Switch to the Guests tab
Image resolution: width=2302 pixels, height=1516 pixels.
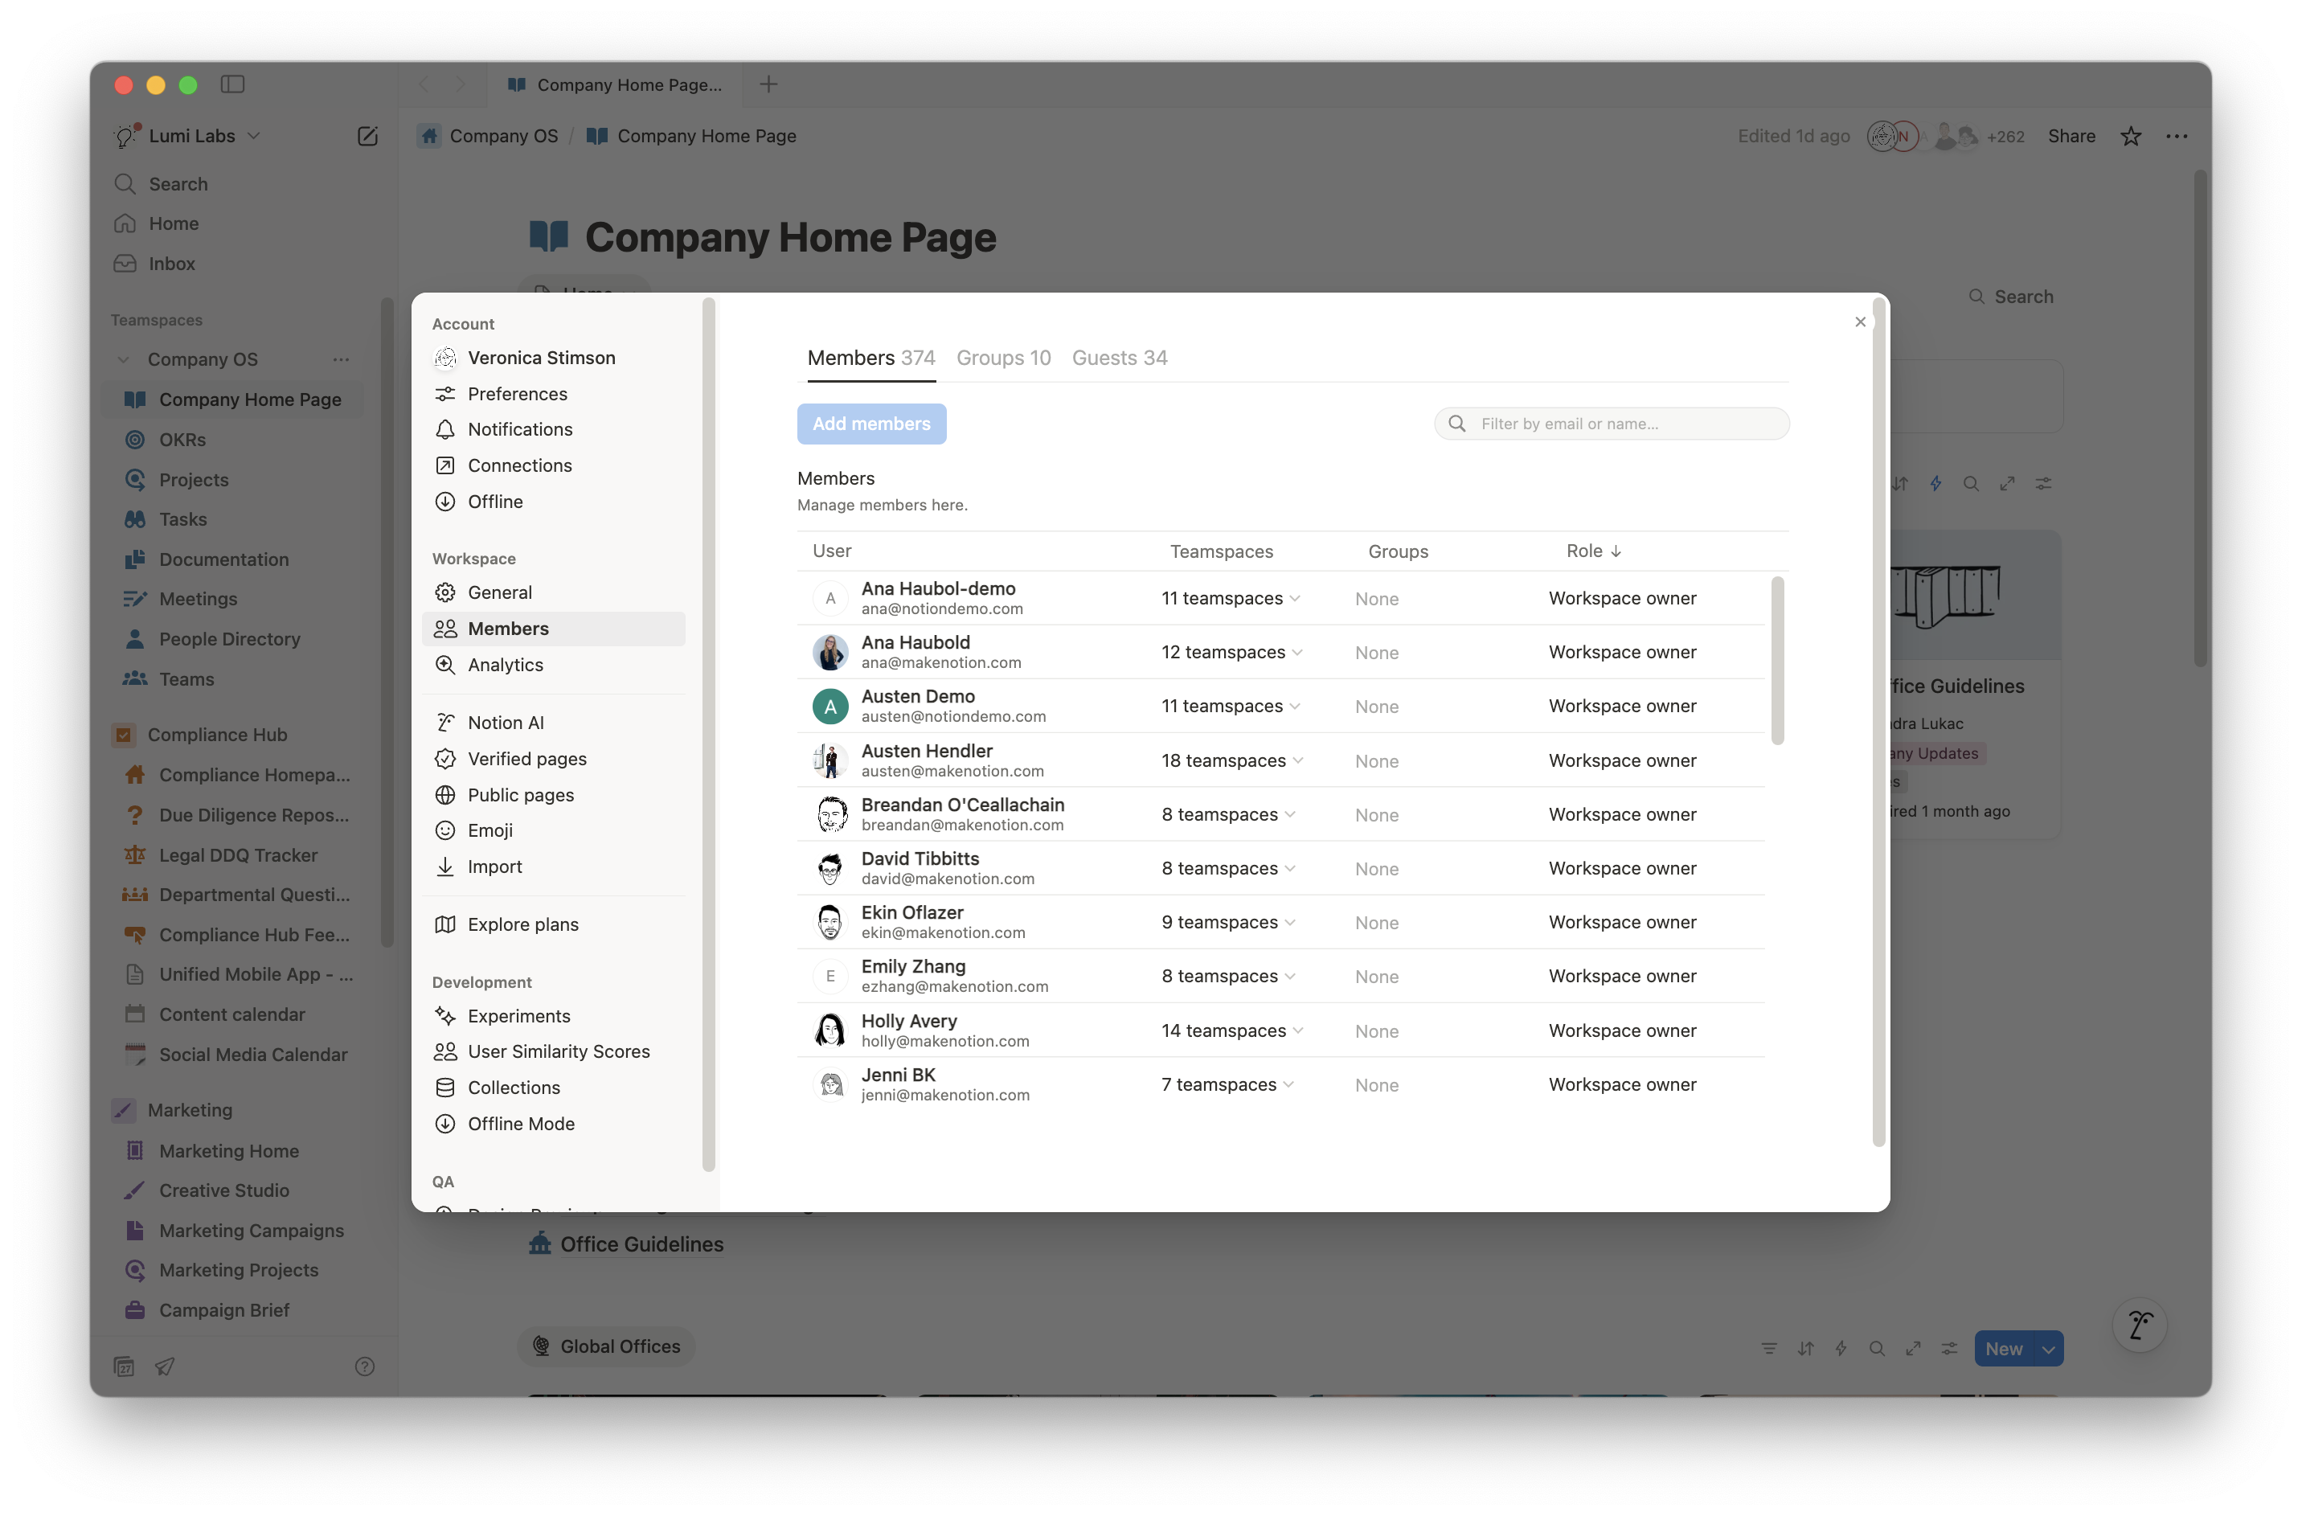pos(1119,357)
